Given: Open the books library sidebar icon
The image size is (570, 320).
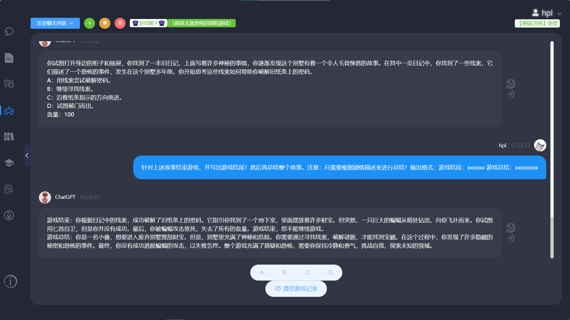Looking at the screenshot, I should (x=9, y=137).
